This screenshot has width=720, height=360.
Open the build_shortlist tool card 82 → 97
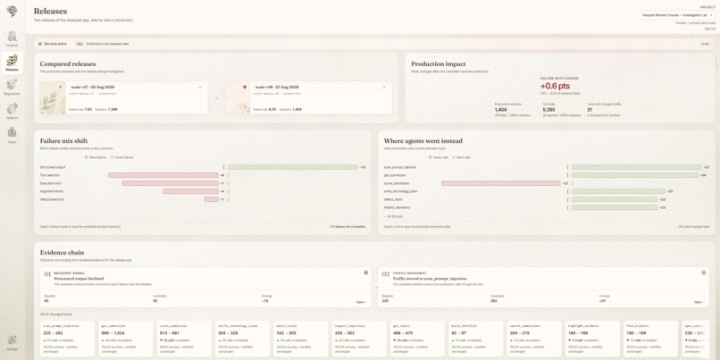tap(476, 339)
